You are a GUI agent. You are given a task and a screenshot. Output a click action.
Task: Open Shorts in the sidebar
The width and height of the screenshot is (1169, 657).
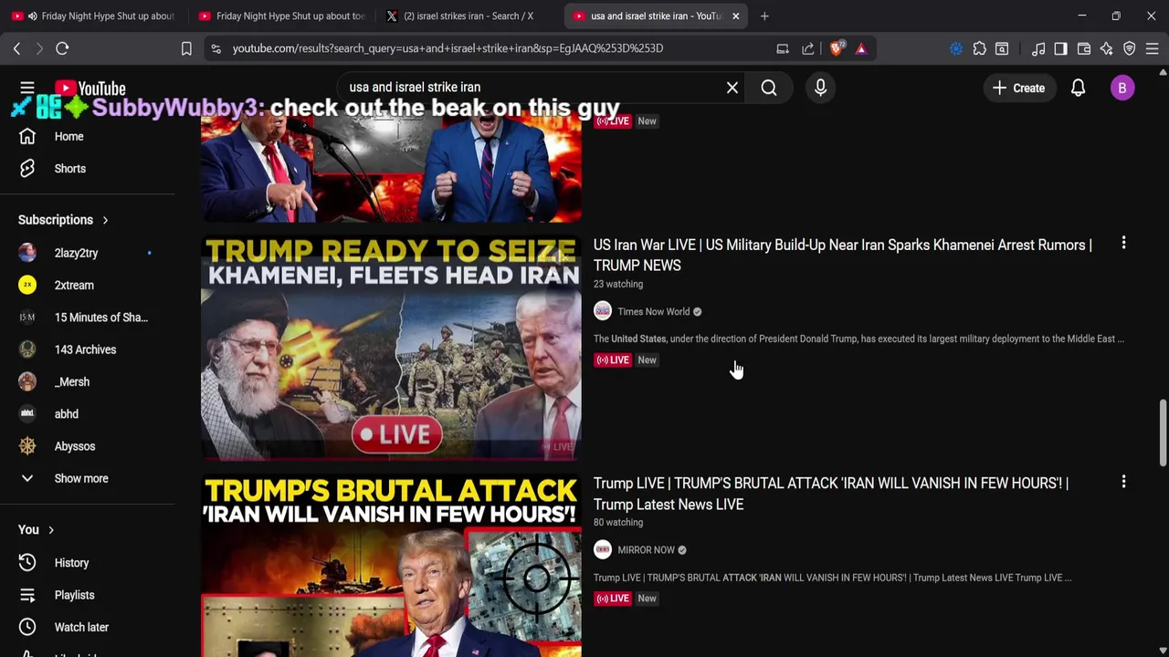(69, 169)
